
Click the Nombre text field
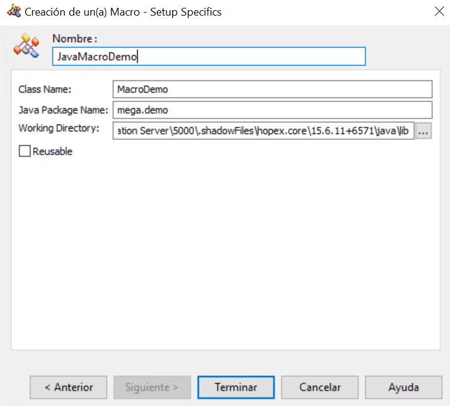click(x=209, y=56)
